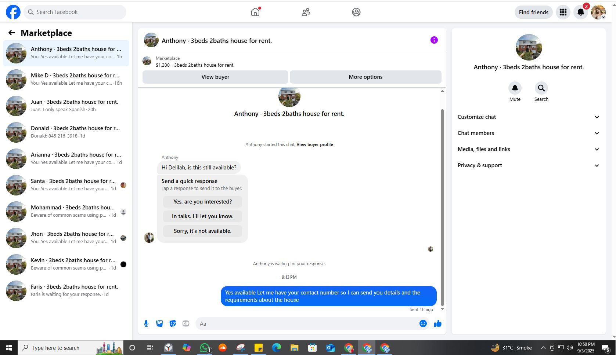
Task: Open Faris's conversation in the list
Action: [x=66, y=291]
